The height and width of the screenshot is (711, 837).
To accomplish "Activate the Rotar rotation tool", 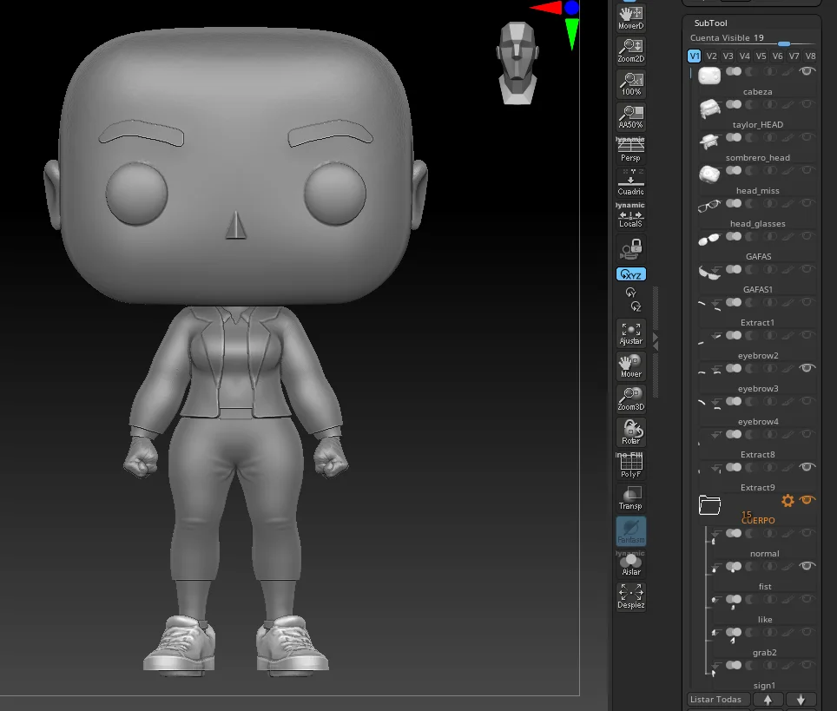I will (630, 431).
